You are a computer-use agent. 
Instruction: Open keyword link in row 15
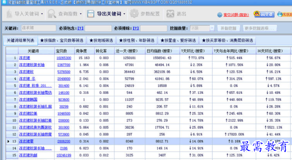pos(28,155)
